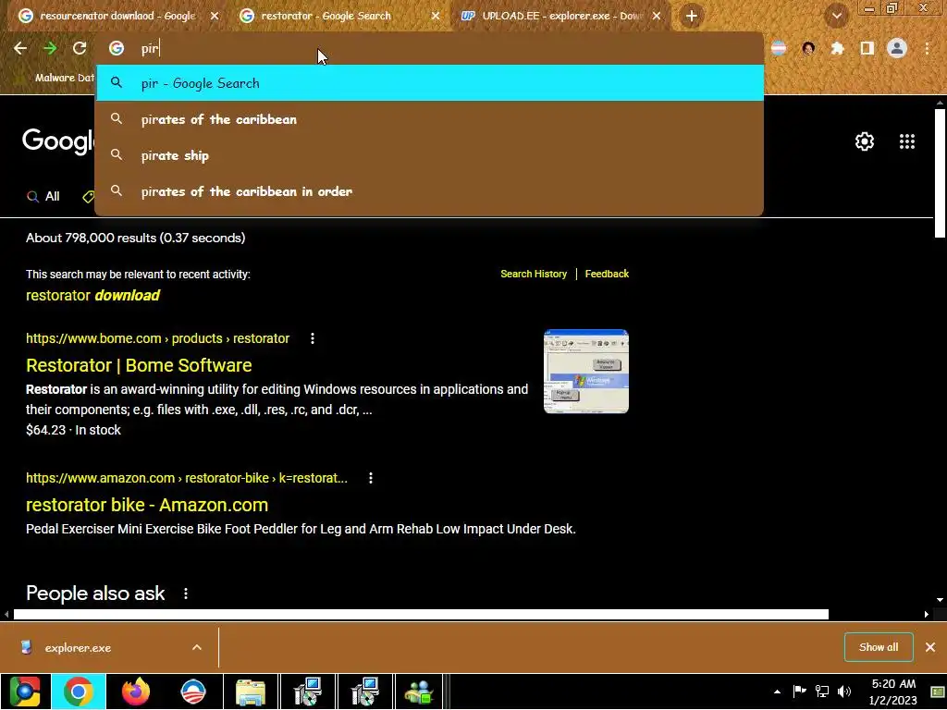Close the restorator Google Search tab
Viewport: 947px width, 710px height.
(x=436, y=16)
